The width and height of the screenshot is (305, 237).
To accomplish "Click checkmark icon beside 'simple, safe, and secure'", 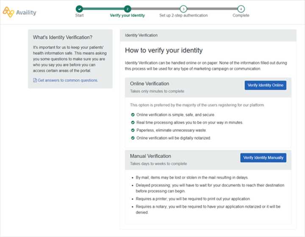I will [133, 115].
